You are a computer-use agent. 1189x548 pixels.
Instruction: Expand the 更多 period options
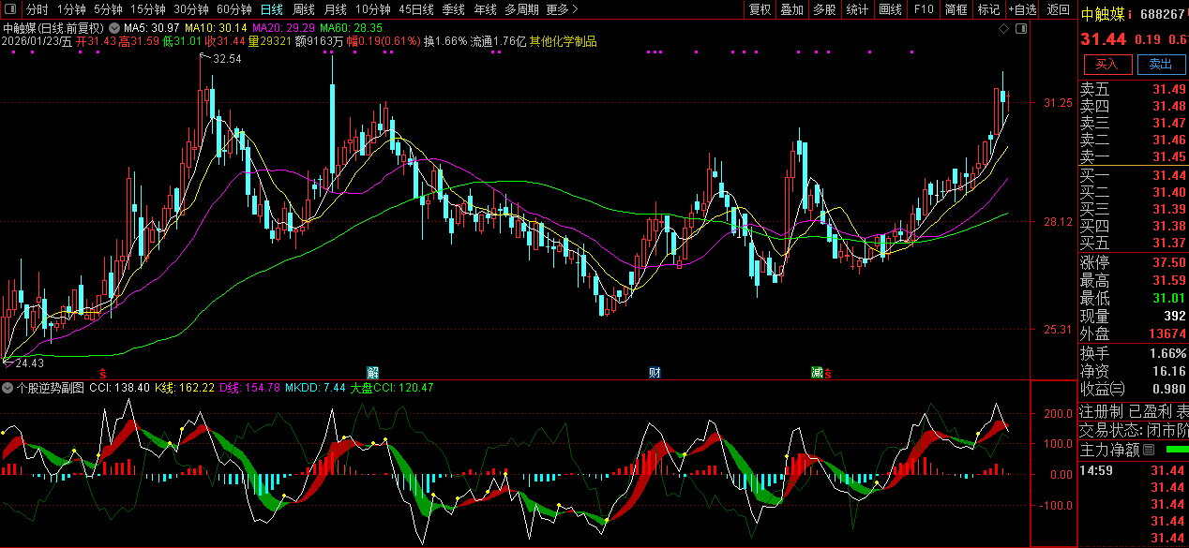[560, 9]
